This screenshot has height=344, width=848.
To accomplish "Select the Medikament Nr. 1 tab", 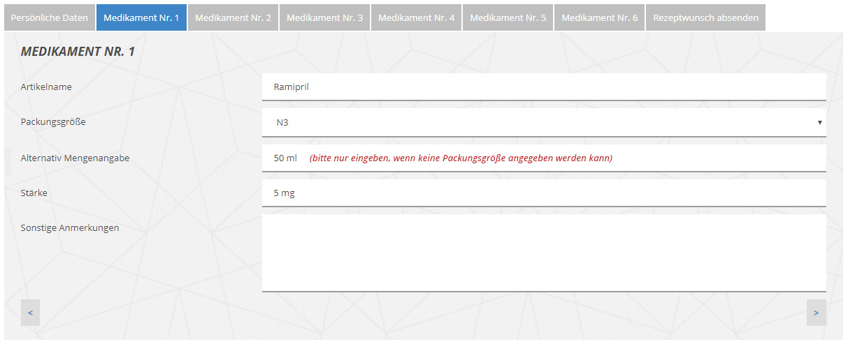I will click(x=141, y=18).
